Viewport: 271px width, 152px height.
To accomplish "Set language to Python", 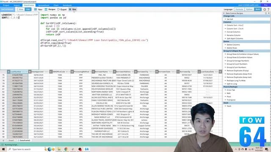I will point(249,9).
